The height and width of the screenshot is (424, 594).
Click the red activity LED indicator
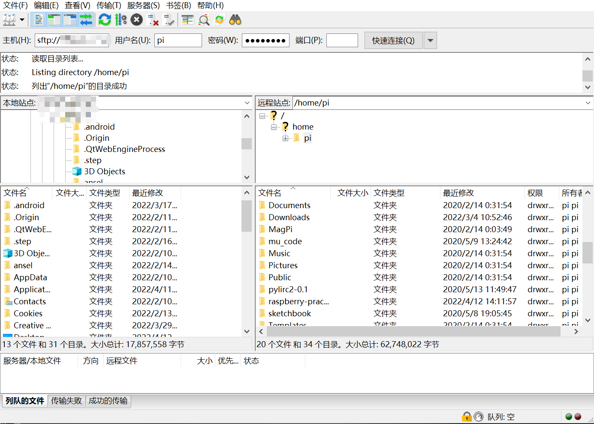click(x=578, y=416)
